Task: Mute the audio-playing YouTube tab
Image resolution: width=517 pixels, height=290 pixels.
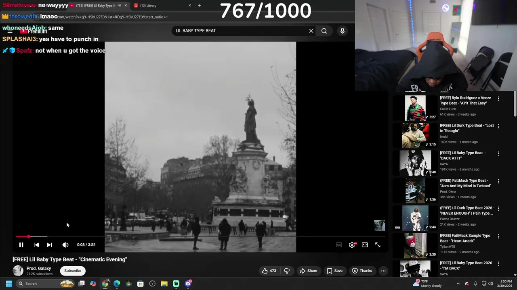Action: (119, 6)
